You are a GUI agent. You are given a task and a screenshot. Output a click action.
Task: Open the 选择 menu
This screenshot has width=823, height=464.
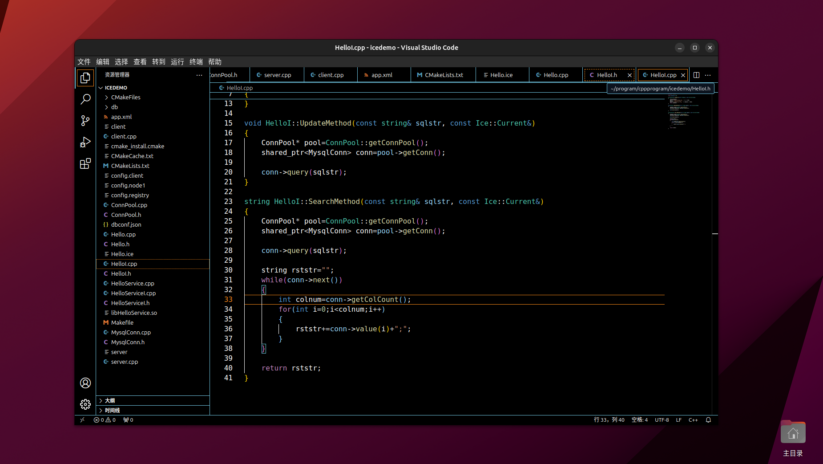[121, 61]
